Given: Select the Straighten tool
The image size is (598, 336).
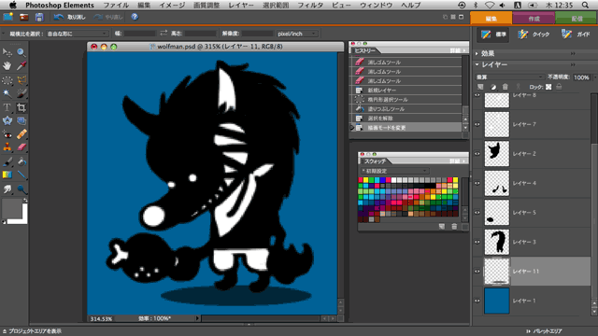Looking at the screenshot, I should click(x=21, y=120).
